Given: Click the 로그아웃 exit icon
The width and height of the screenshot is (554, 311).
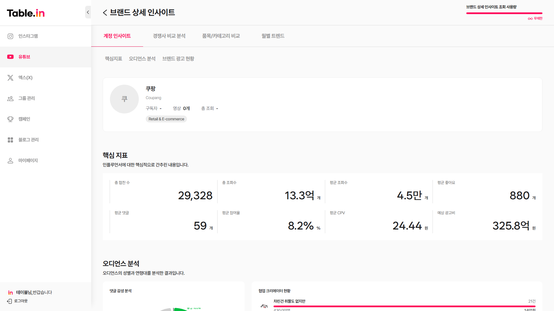Looking at the screenshot, I should point(10,301).
